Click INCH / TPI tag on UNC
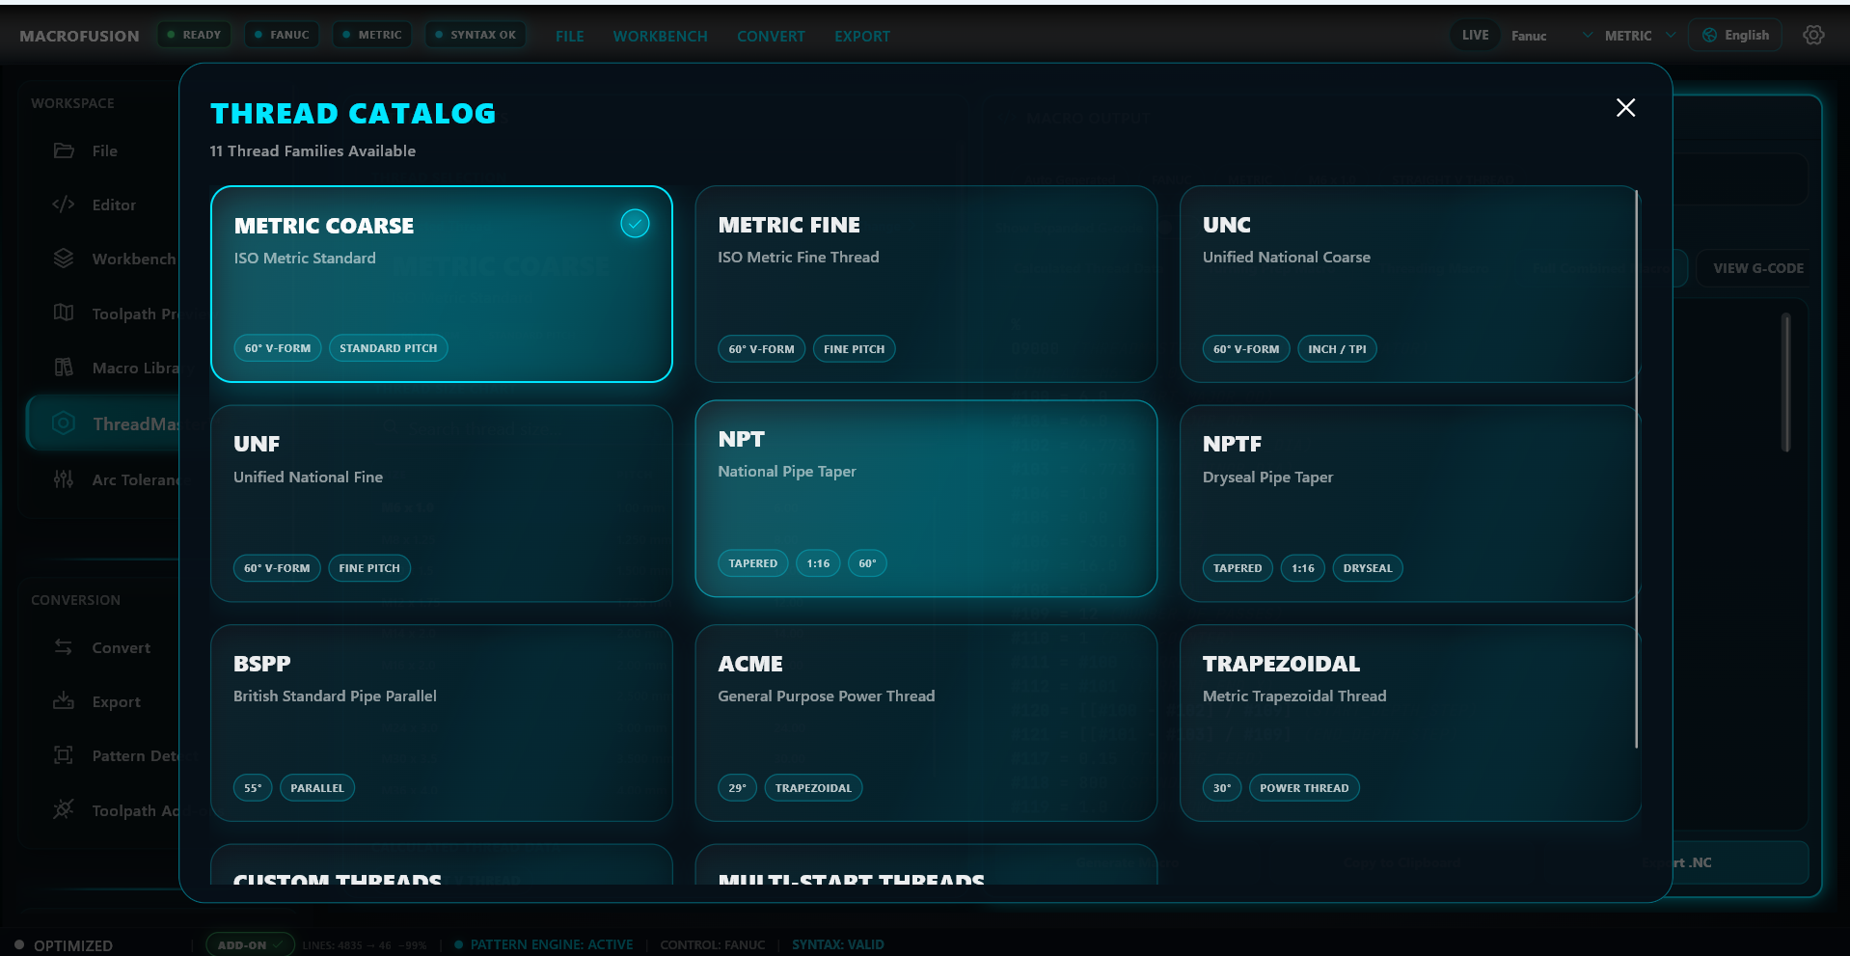Viewport: 1850px width, 956px height. pyautogui.click(x=1337, y=349)
